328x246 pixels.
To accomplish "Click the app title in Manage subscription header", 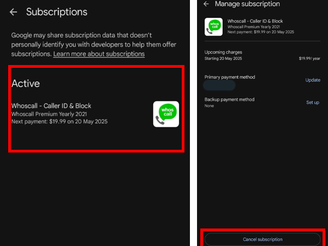I will (x=255, y=21).
